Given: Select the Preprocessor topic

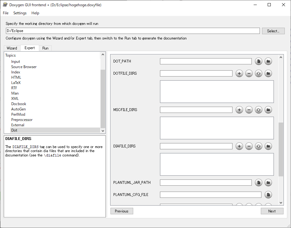Looking at the screenshot, I should point(22,120).
